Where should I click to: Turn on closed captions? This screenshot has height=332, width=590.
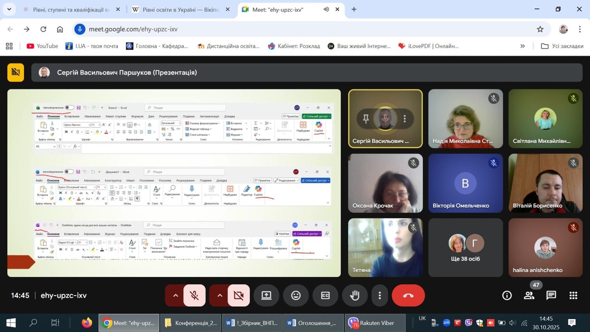click(325, 296)
